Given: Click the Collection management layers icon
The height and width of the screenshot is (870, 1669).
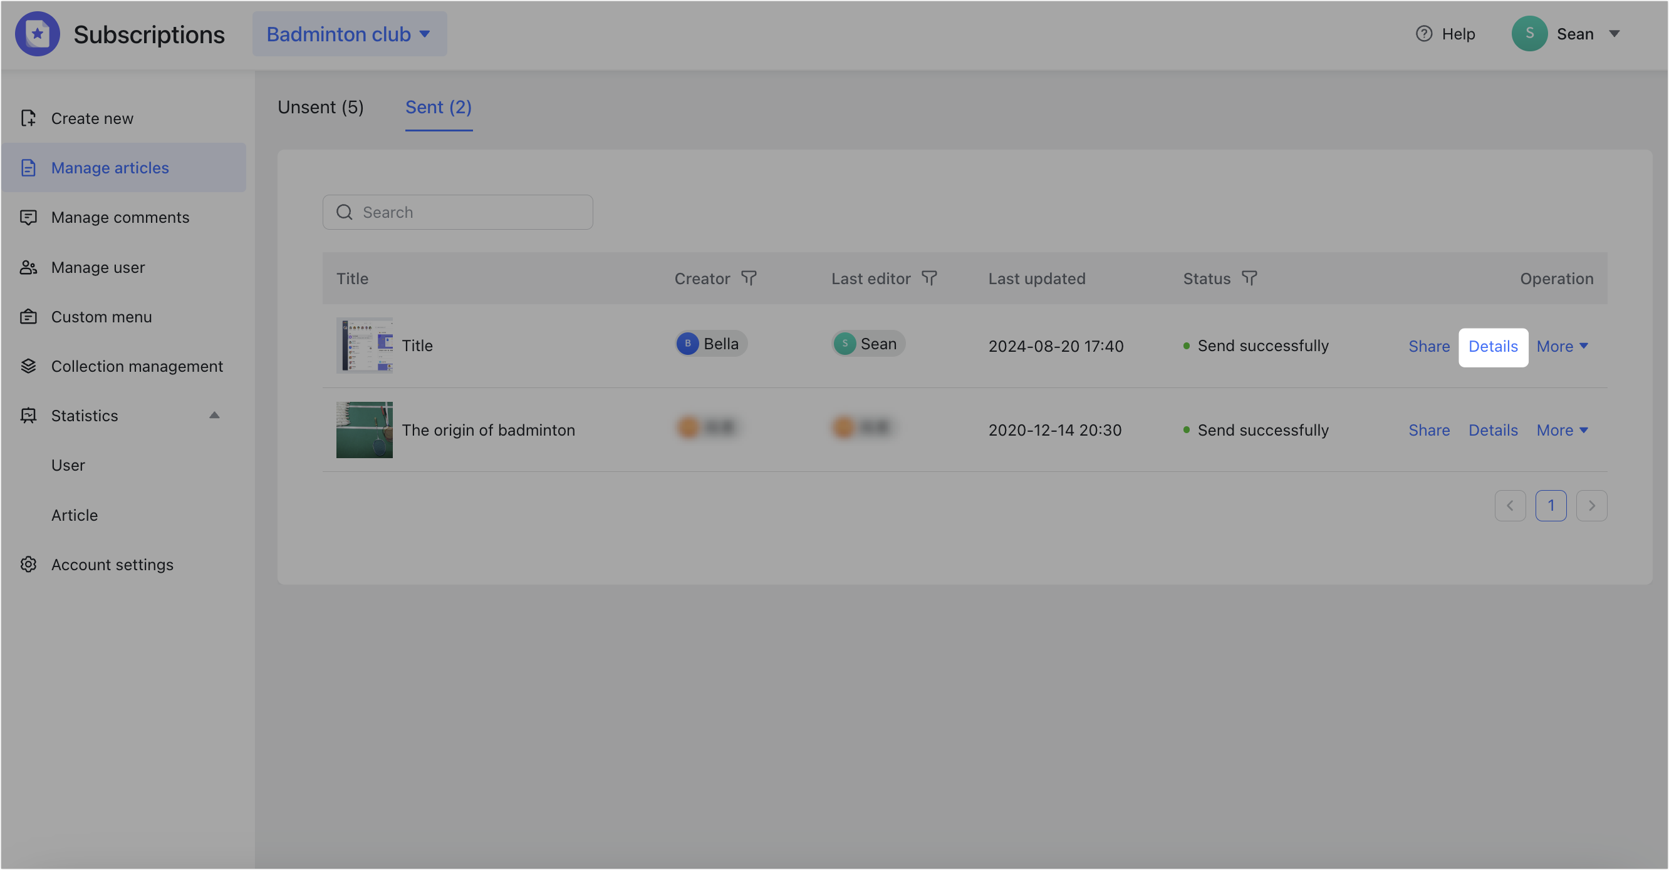Looking at the screenshot, I should click(x=28, y=366).
